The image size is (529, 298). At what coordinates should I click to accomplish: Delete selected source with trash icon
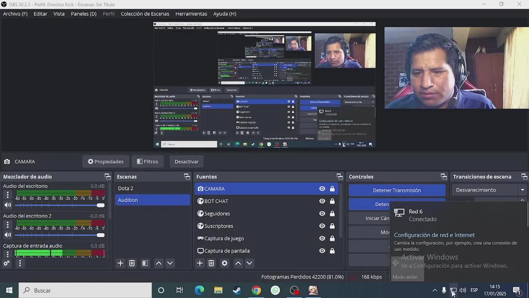pyautogui.click(x=211, y=263)
